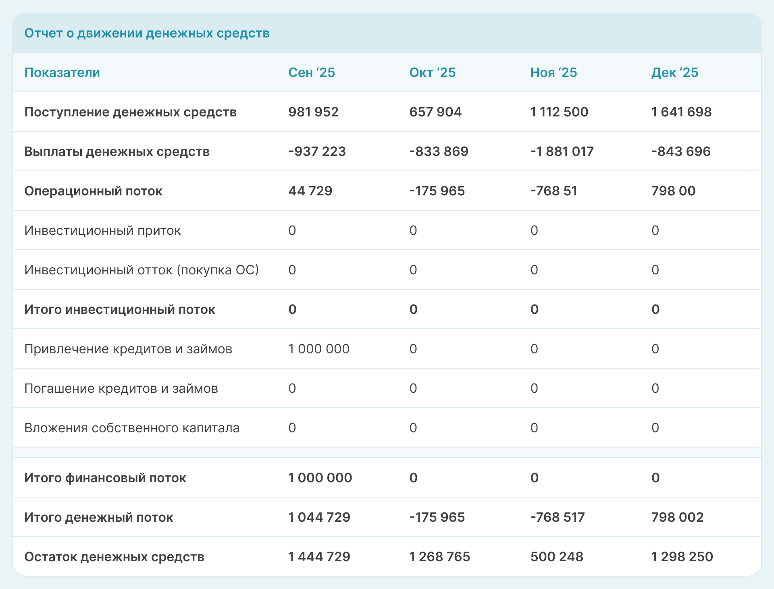The image size is (774, 589).
Task: Click the 'Сен '25' column header
Action: coord(312,73)
